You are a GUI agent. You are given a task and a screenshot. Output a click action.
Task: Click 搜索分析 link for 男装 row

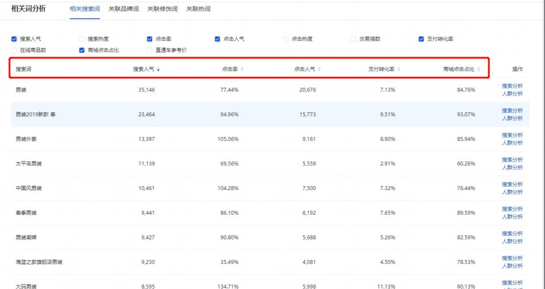513,86
